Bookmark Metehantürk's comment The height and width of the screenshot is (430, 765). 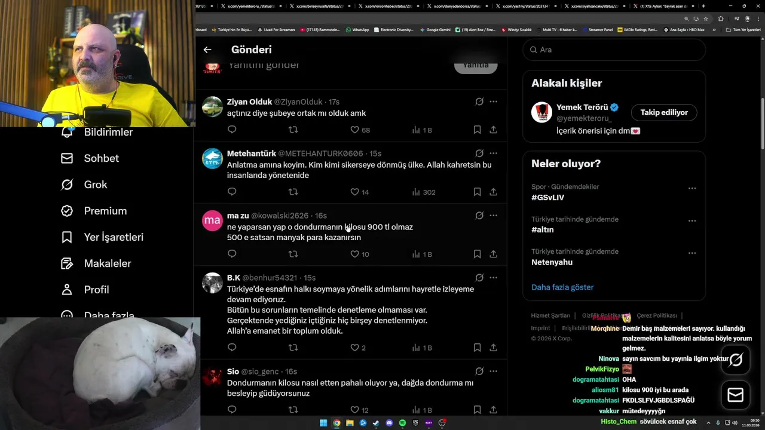click(477, 192)
